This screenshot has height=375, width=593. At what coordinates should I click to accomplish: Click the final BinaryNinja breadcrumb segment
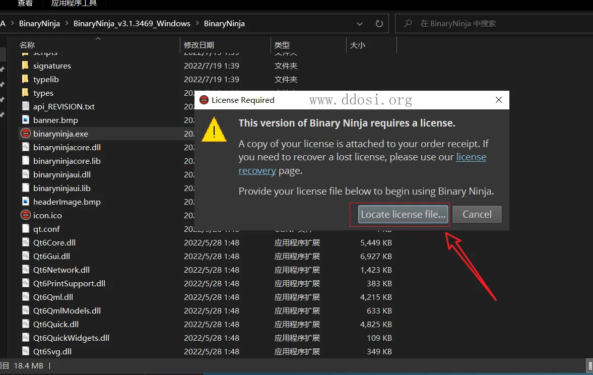point(224,24)
